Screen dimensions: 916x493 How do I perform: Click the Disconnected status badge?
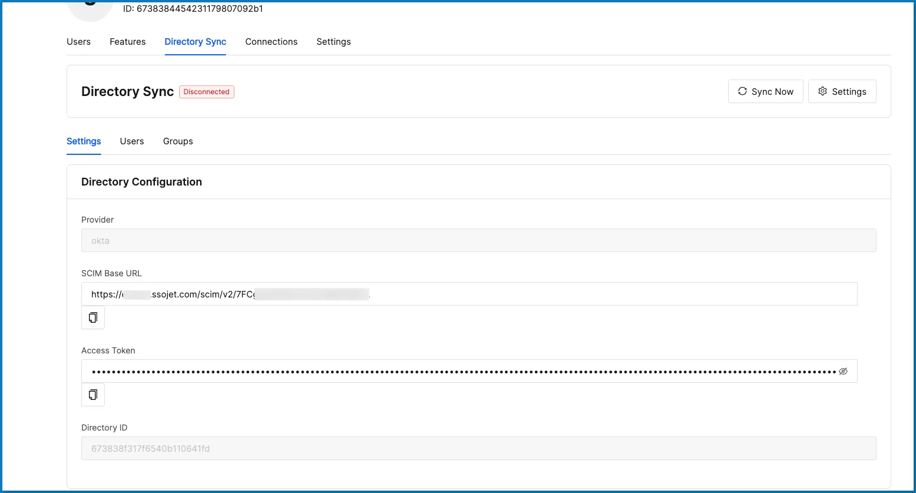click(x=206, y=91)
